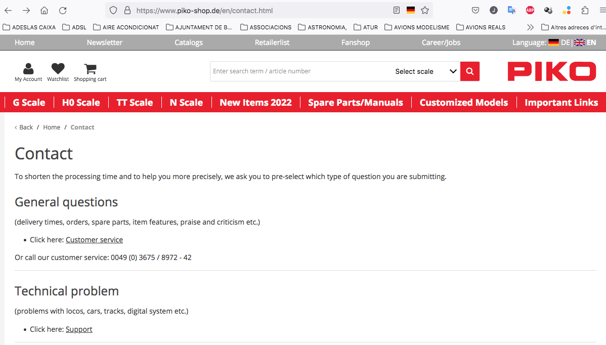The width and height of the screenshot is (606, 345).
Task: Open the TT Scale category
Action: (x=135, y=102)
